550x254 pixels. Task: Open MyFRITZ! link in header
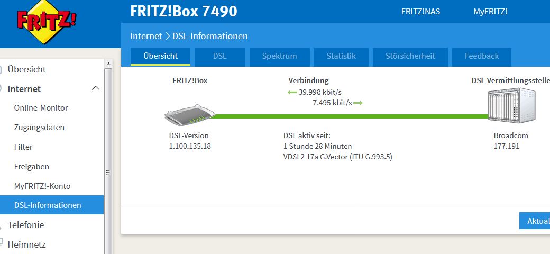point(490,12)
